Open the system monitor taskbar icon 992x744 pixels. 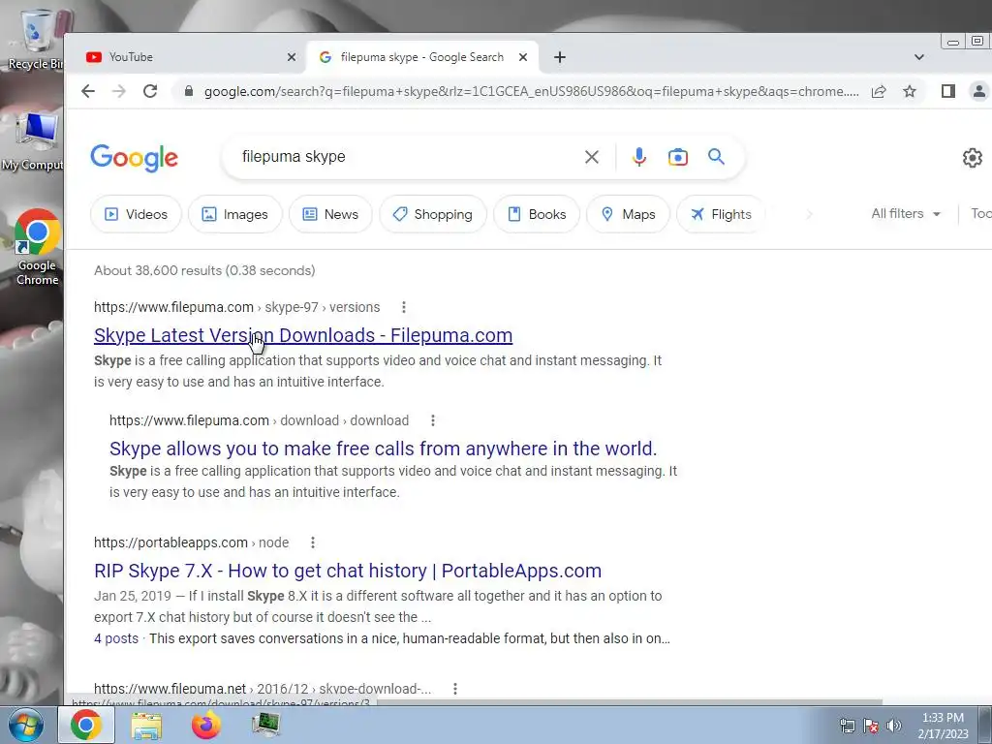pos(265,725)
